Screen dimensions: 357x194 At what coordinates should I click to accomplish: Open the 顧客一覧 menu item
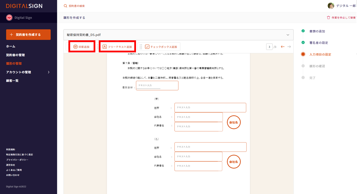pyautogui.click(x=12, y=81)
